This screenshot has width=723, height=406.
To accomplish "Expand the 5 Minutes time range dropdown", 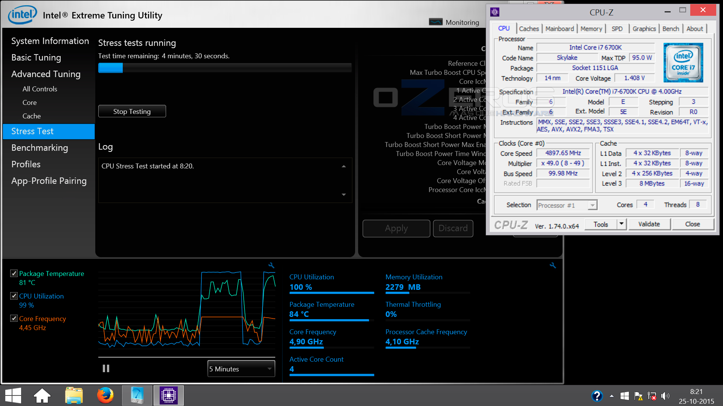I will [241, 369].
